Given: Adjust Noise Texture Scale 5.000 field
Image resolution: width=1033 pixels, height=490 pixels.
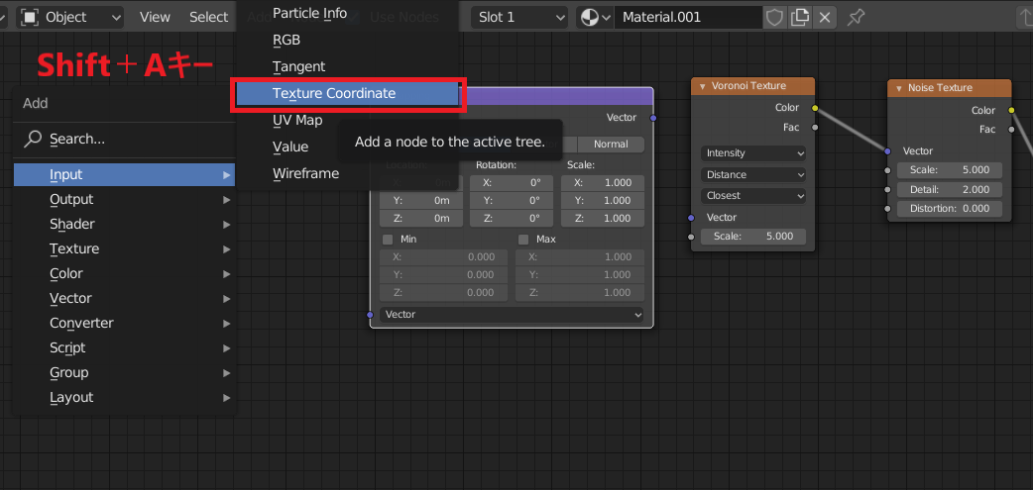Looking at the screenshot, I should point(950,170).
